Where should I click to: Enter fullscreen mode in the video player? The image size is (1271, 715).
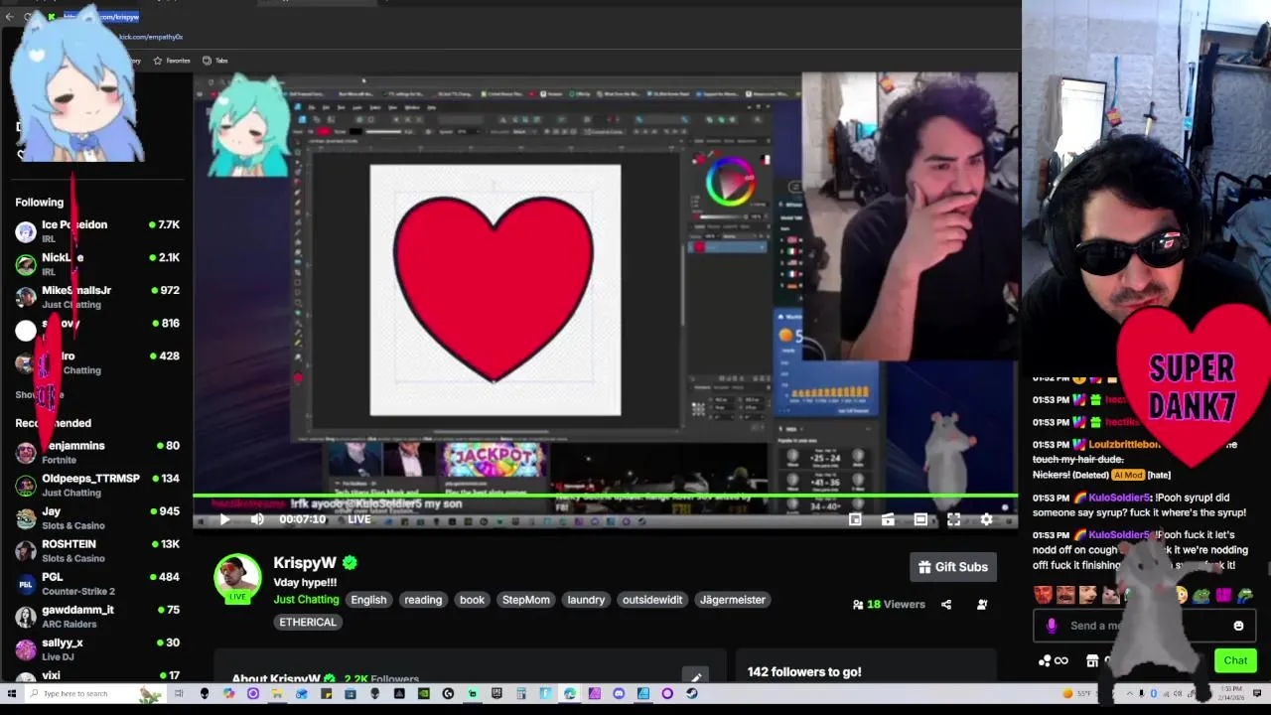(953, 519)
